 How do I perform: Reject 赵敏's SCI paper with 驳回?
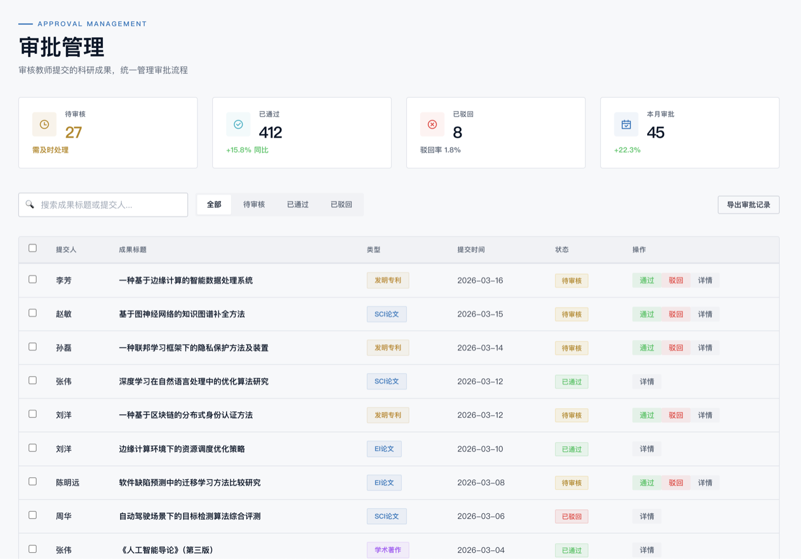(x=676, y=314)
